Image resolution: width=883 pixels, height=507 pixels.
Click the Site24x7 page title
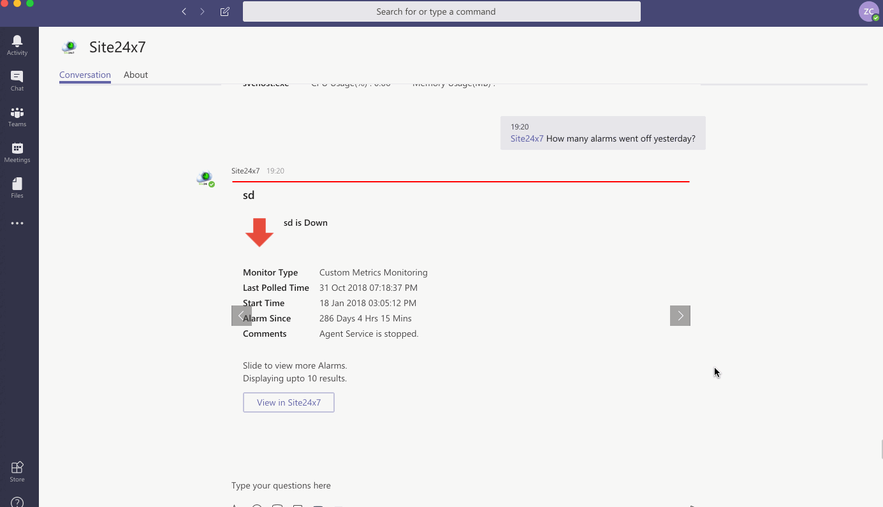(117, 47)
